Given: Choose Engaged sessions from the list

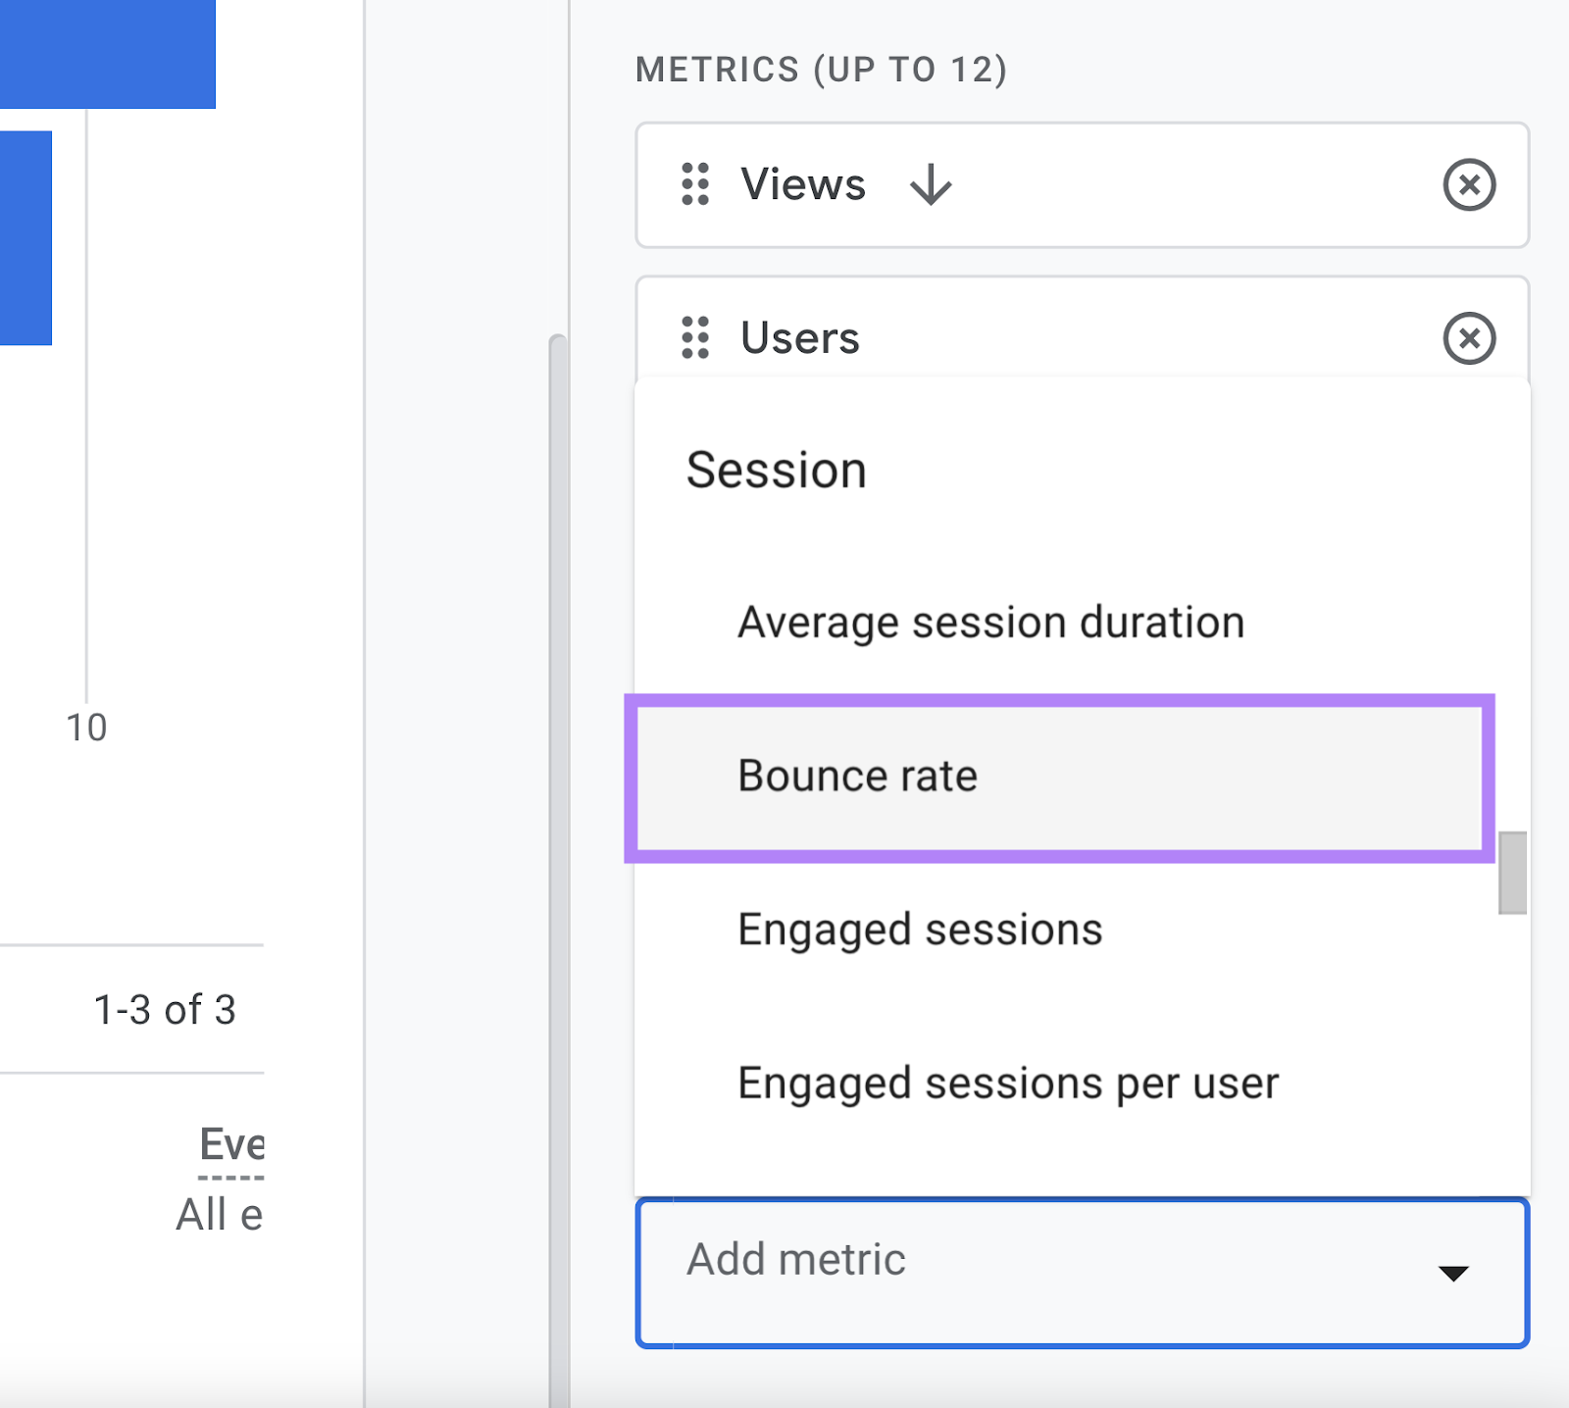Looking at the screenshot, I should click(920, 929).
